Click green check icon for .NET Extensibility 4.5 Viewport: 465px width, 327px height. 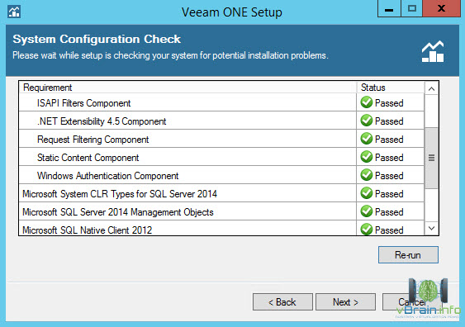click(367, 121)
